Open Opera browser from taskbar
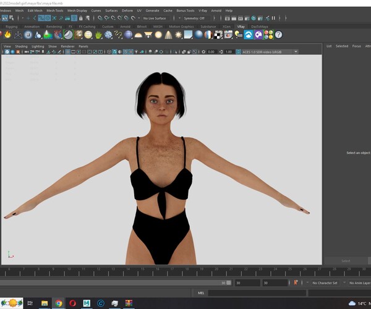The height and width of the screenshot is (309, 371). (72, 303)
